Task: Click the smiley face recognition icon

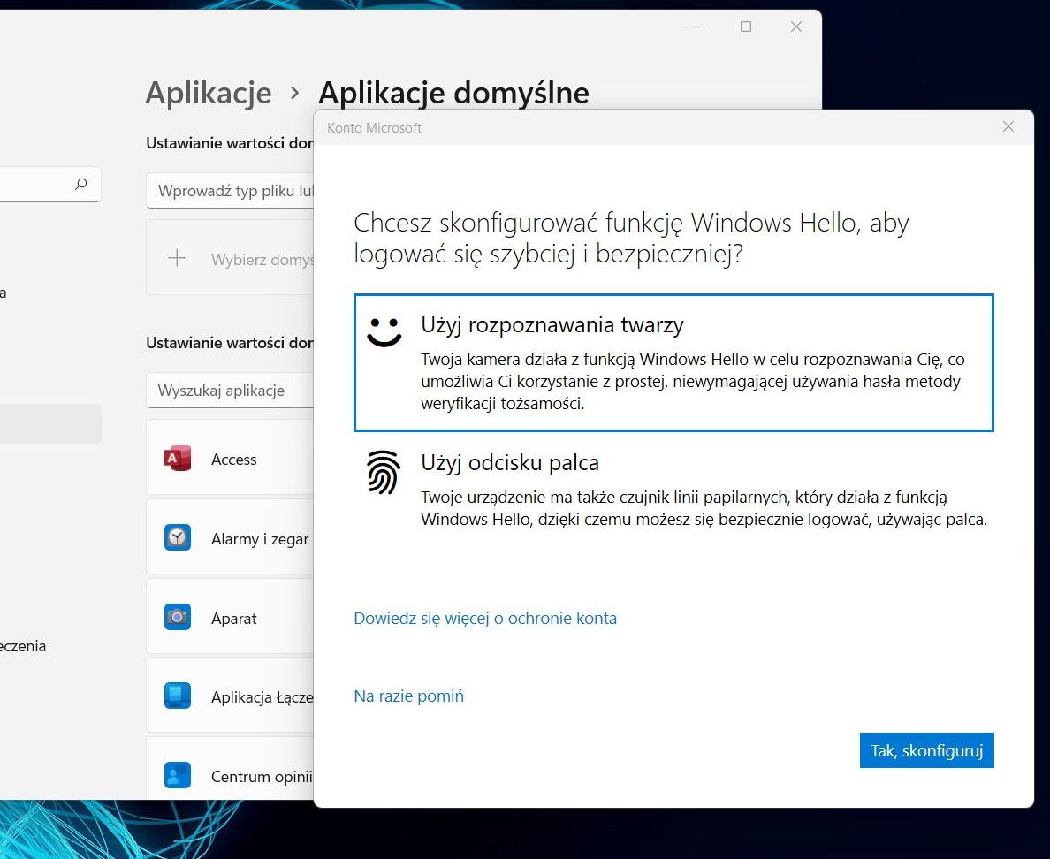Action: pos(384,331)
